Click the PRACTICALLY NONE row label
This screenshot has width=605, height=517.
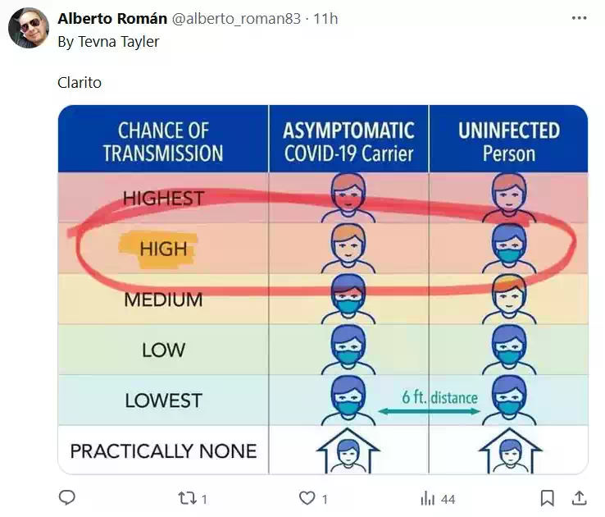point(163,451)
